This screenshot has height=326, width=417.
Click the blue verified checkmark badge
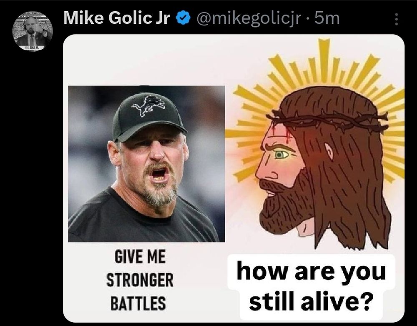pyautogui.click(x=183, y=18)
